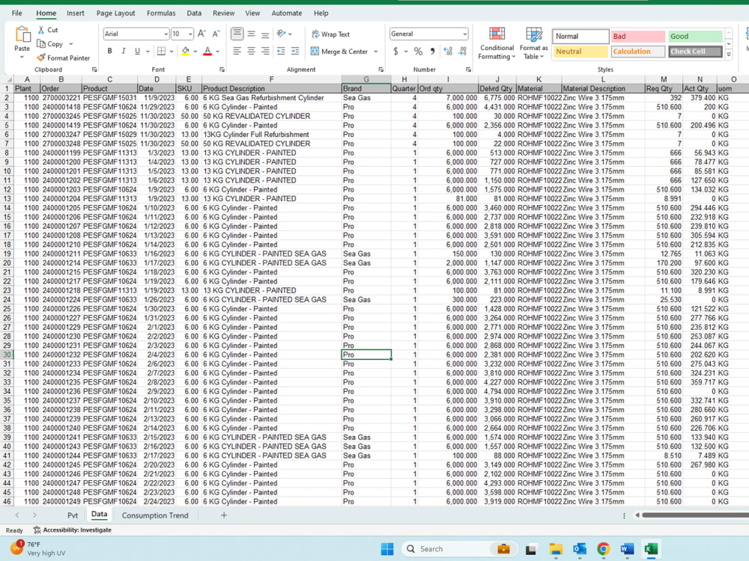Toggle Merge & Center
This screenshot has width=749, height=561.
coord(339,52)
